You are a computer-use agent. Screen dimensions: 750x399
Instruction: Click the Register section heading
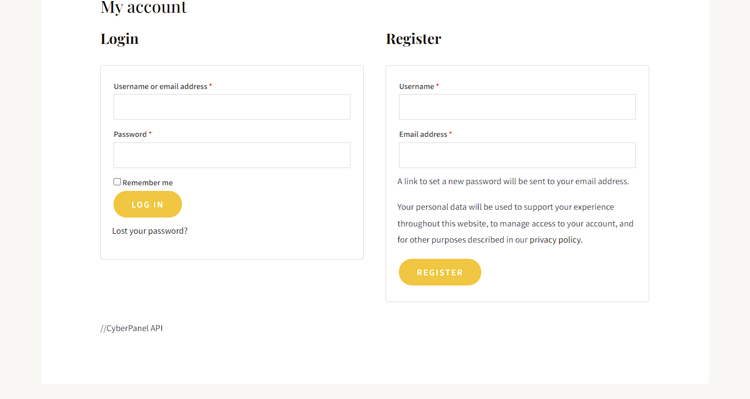click(413, 39)
